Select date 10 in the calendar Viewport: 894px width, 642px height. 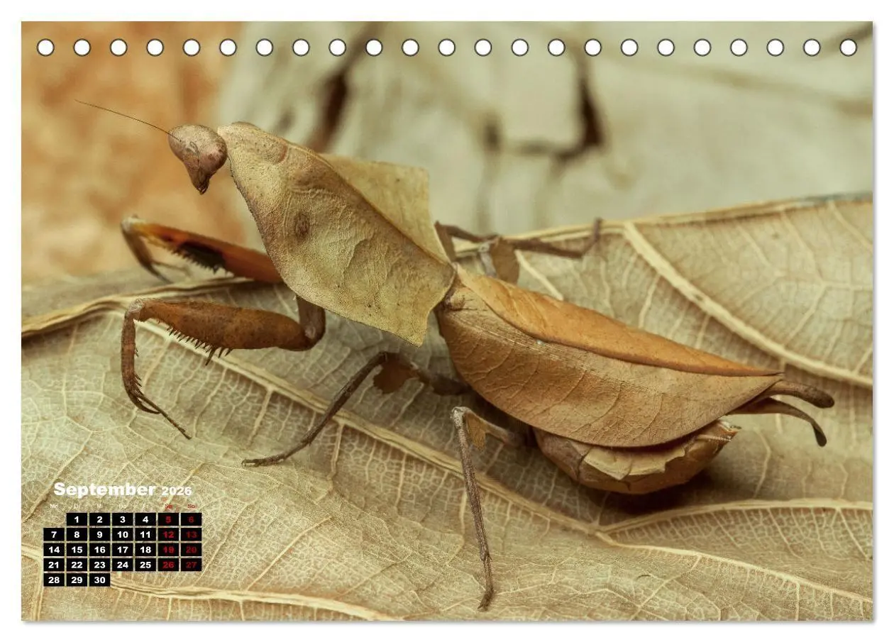coord(122,535)
